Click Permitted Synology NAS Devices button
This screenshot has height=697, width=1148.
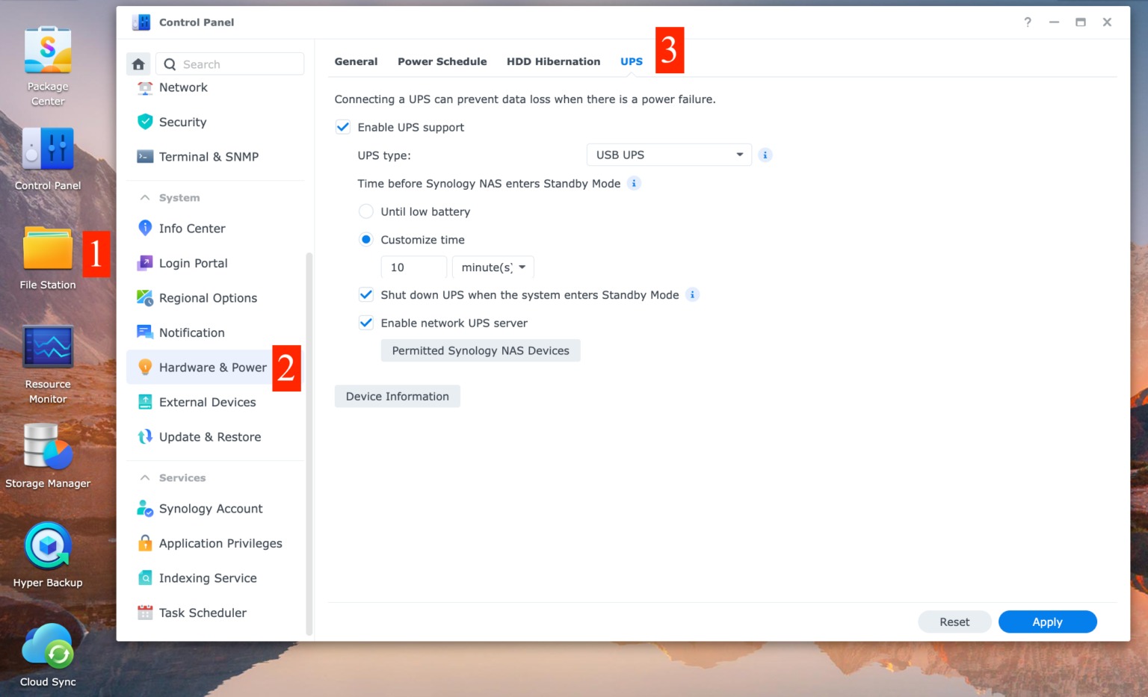(481, 350)
